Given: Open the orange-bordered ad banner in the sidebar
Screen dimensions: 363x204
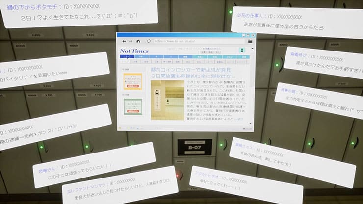Looking at the screenshot, I should (132, 81).
